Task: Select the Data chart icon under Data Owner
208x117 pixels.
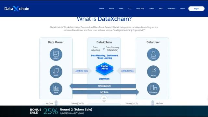Action: [x=56, y=89]
